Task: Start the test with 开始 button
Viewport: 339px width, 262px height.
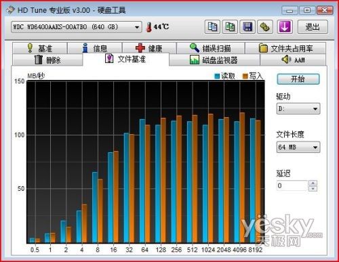Action: [x=298, y=79]
